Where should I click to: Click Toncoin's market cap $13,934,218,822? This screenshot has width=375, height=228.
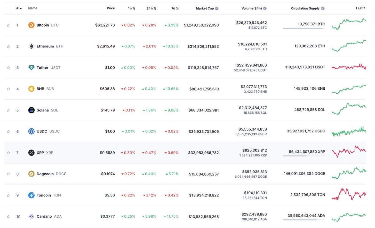tap(204, 195)
